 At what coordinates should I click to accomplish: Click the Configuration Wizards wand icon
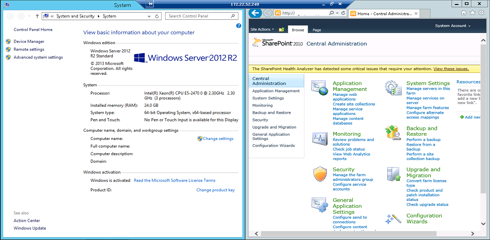(393, 219)
